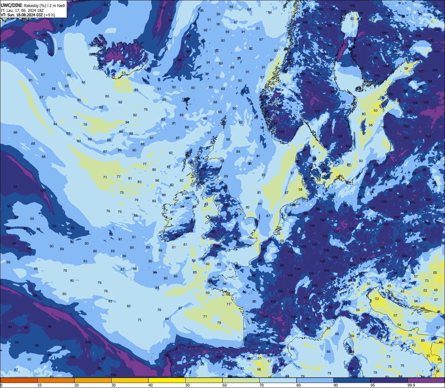Click the "60" label on the legend scale bar

[x=225, y=385]
